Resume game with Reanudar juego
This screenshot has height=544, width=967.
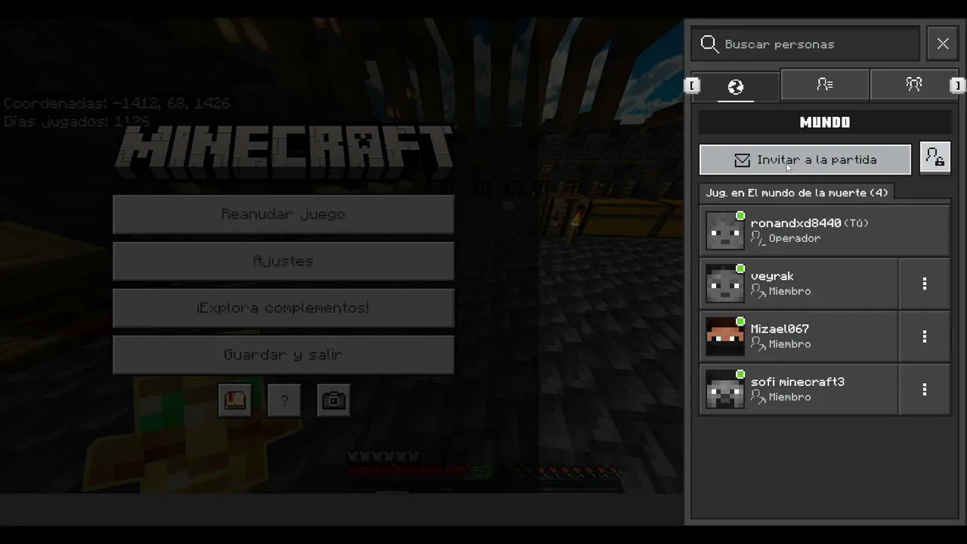click(283, 215)
